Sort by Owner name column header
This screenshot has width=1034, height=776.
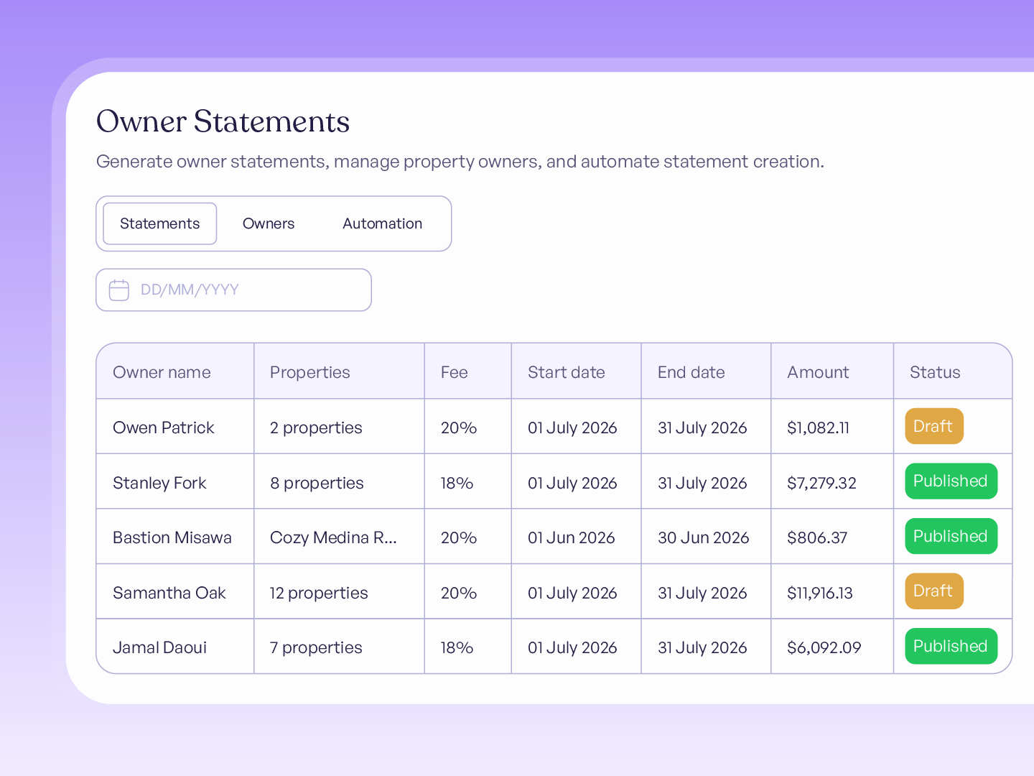click(x=162, y=372)
